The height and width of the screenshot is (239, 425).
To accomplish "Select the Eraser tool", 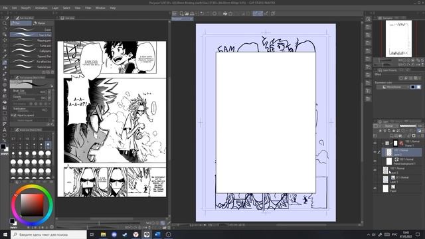I will (x=5, y=90).
